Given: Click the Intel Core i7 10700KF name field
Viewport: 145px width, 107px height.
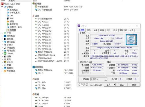Looking at the screenshot, I should click(x=107, y=35).
